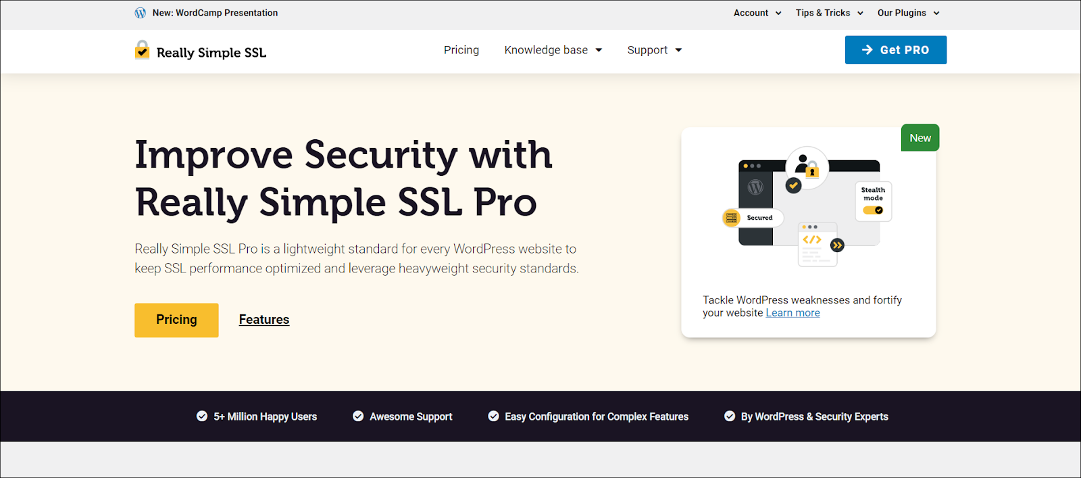Click checkmark beside By WordPress & Security Experts

(730, 416)
